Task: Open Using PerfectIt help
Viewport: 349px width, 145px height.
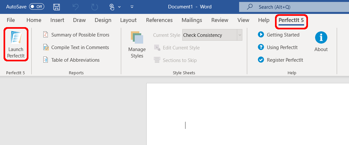Action: (x=278, y=47)
